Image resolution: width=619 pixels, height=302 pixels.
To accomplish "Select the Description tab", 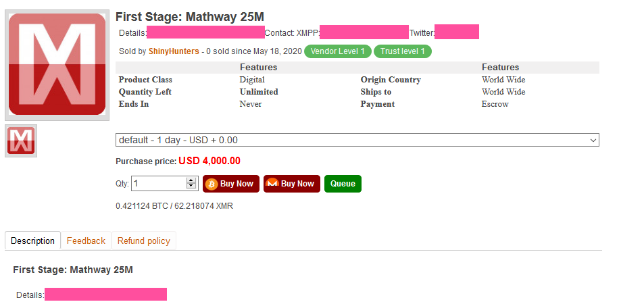I will [x=32, y=241].
